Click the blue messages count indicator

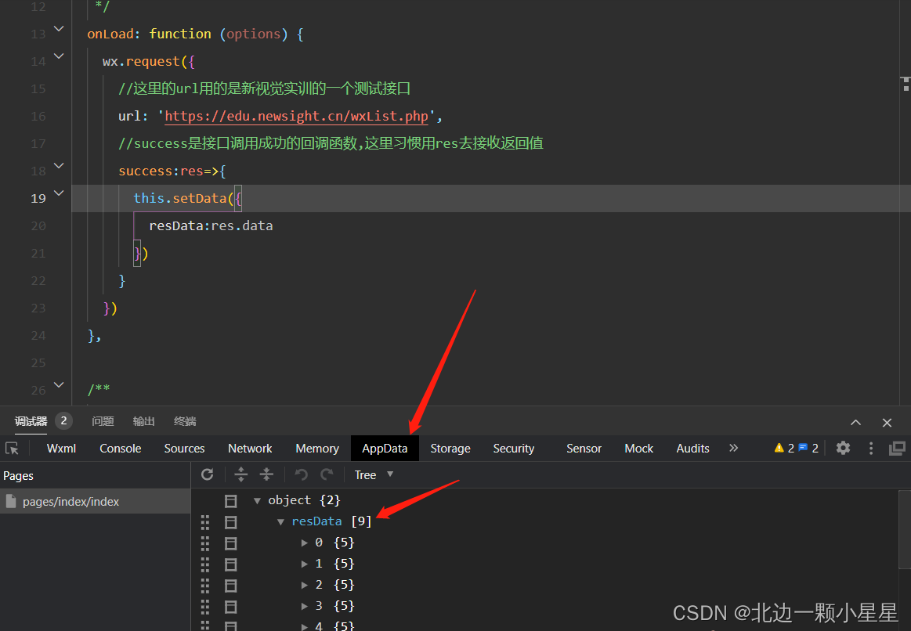pyautogui.click(x=808, y=448)
